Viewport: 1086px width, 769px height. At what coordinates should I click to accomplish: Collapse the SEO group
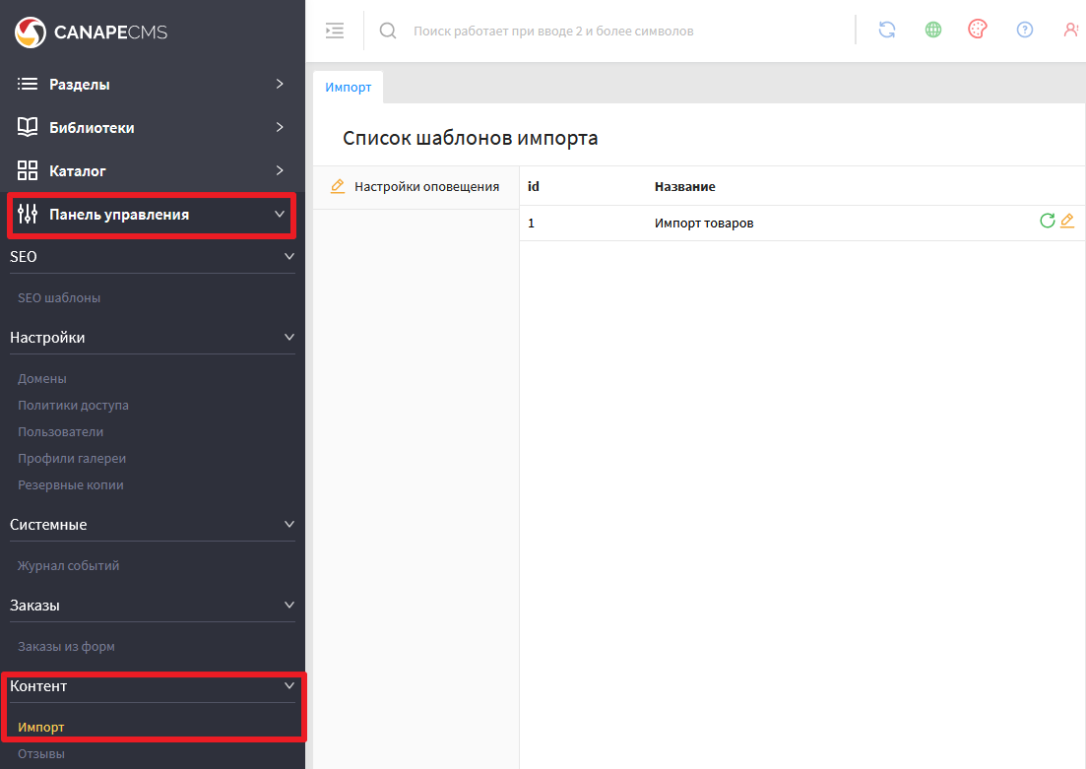[x=288, y=256]
